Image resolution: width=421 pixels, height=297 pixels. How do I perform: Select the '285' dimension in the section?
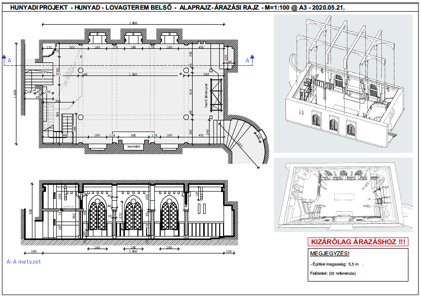(x=60, y=227)
